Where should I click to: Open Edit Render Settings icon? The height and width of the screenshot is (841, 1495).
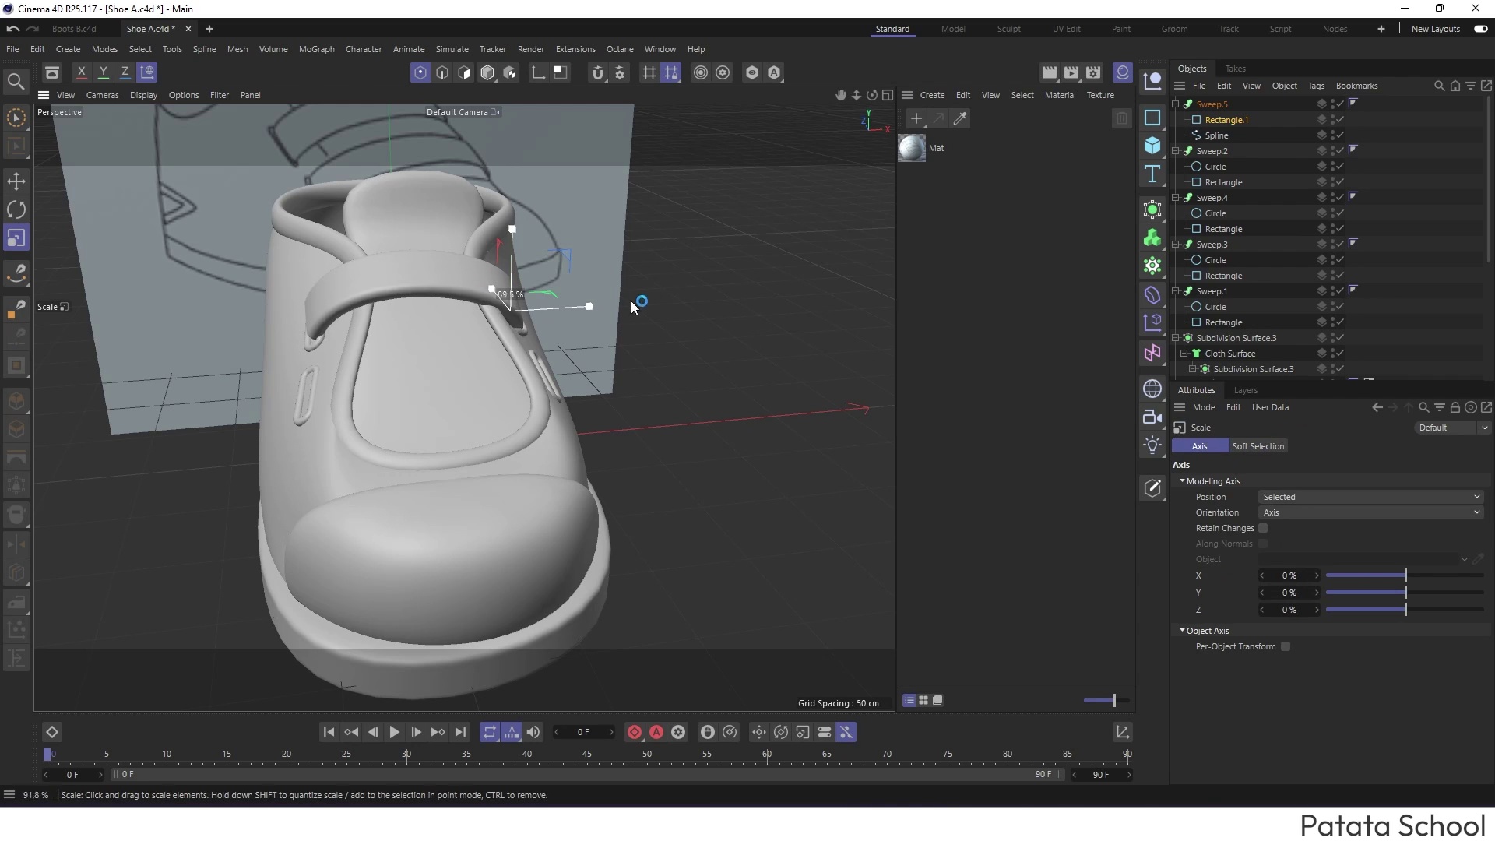click(1094, 72)
